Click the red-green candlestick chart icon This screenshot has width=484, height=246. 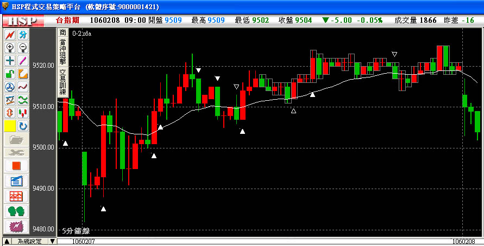[23, 113]
